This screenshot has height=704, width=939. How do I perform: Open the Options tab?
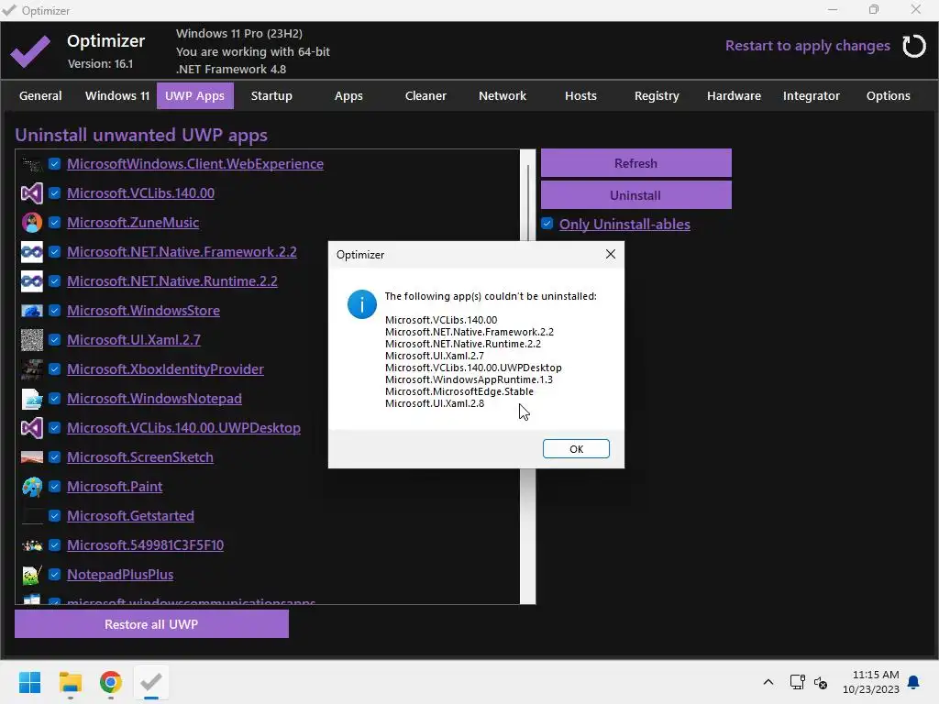click(888, 95)
